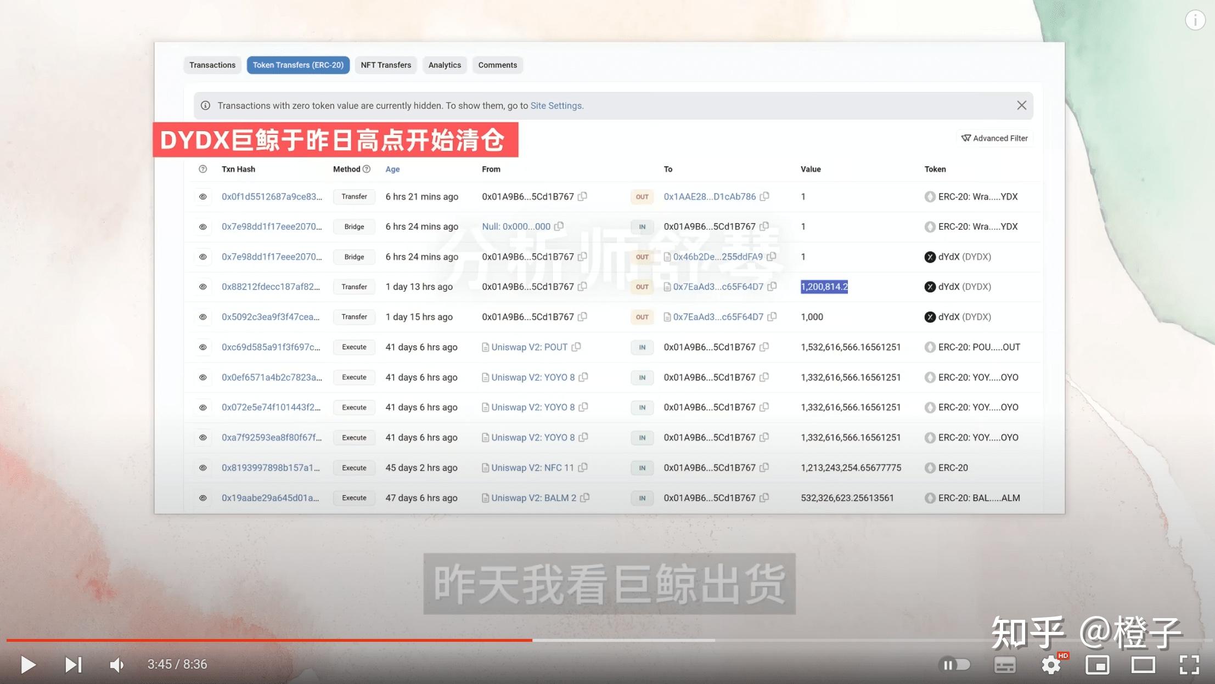Screen dimensions: 1215x684
Task: Open the Transactions tab
Action: pyautogui.click(x=212, y=65)
